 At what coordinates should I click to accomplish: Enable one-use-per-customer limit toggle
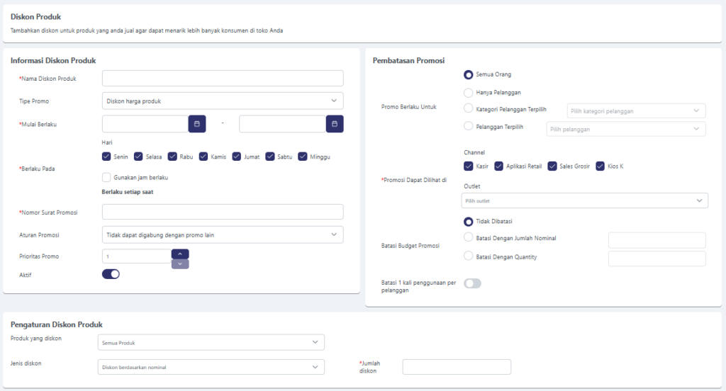click(472, 283)
